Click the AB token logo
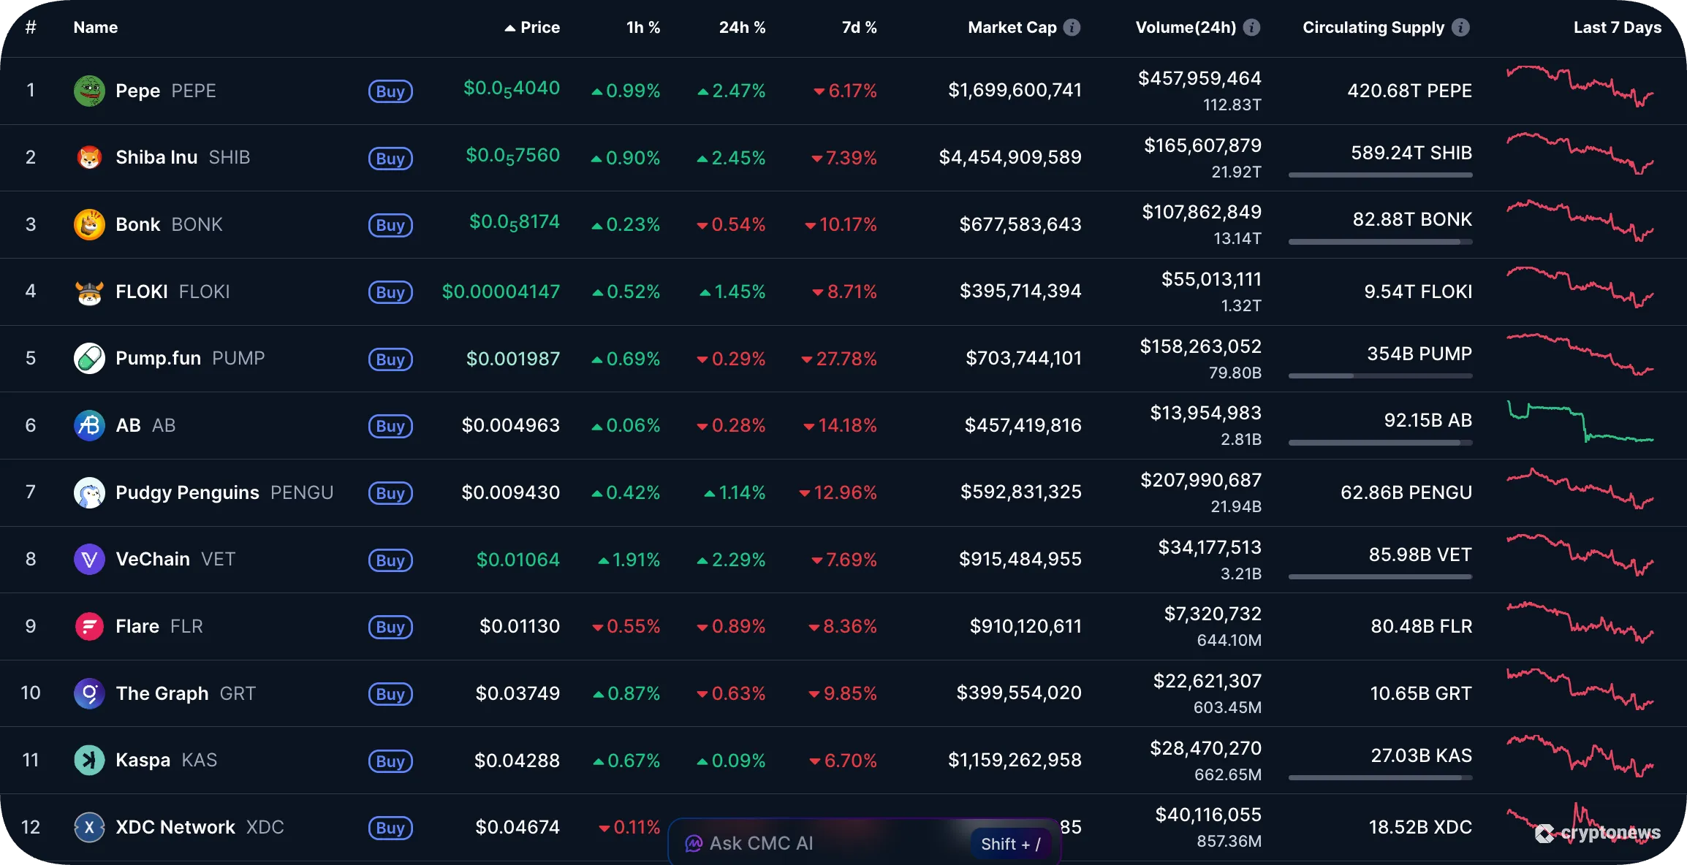This screenshot has height=865, width=1687. (89, 425)
